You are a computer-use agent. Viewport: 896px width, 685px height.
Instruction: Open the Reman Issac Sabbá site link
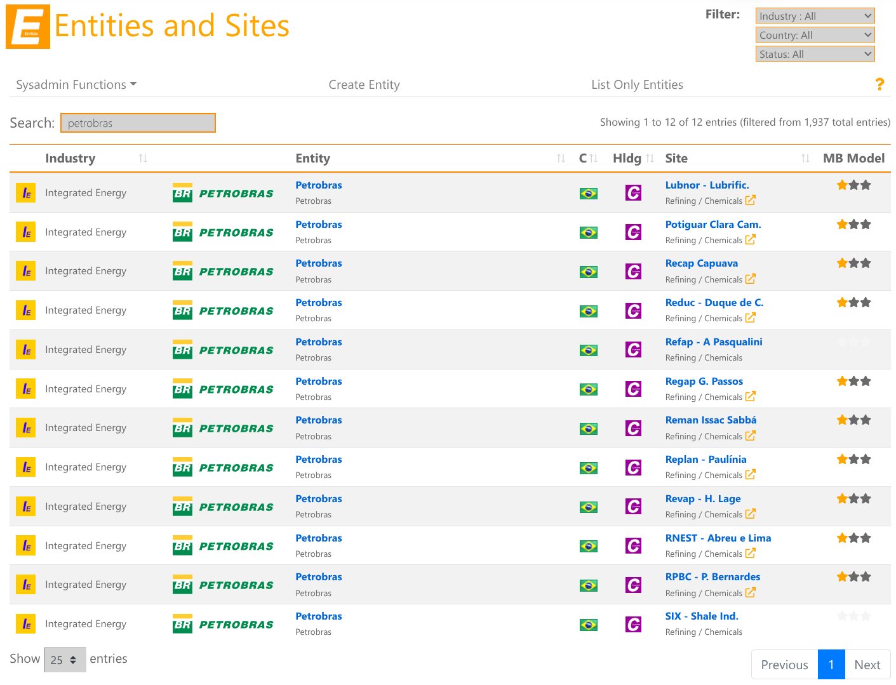(711, 420)
